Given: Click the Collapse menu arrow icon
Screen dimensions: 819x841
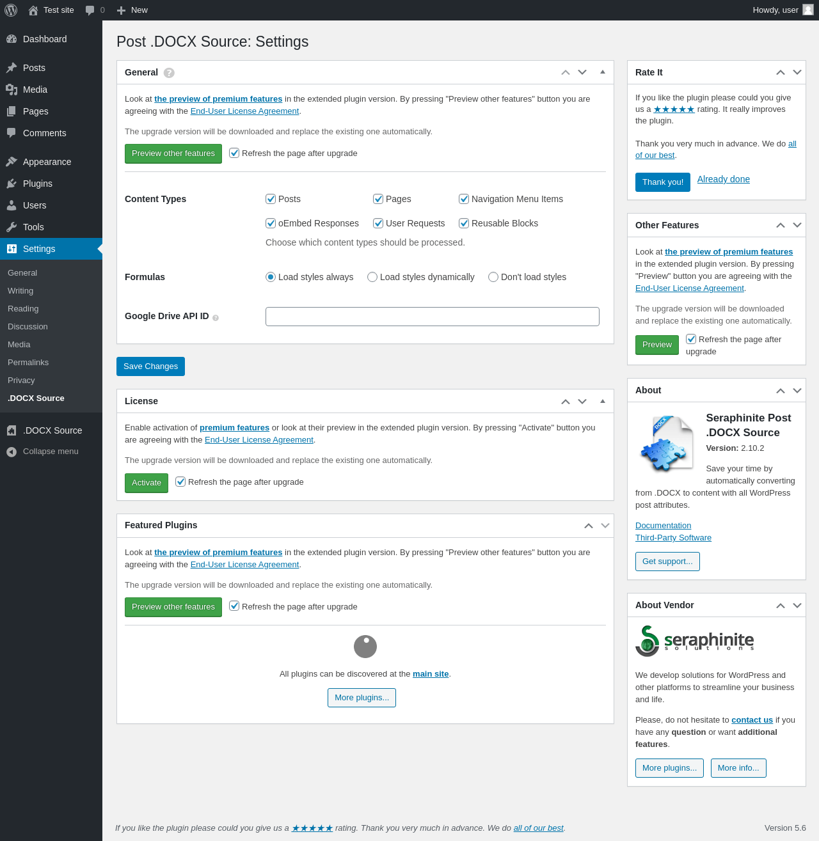Looking at the screenshot, I should (x=12, y=452).
